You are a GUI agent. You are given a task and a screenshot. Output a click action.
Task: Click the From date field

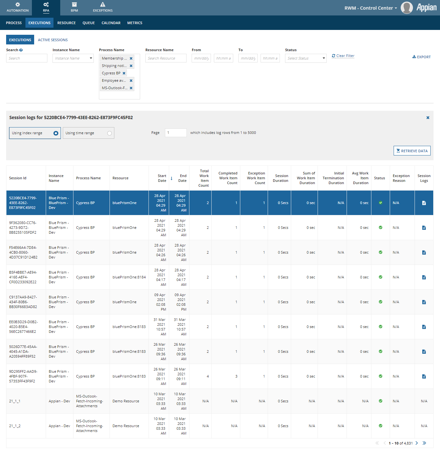(201, 58)
